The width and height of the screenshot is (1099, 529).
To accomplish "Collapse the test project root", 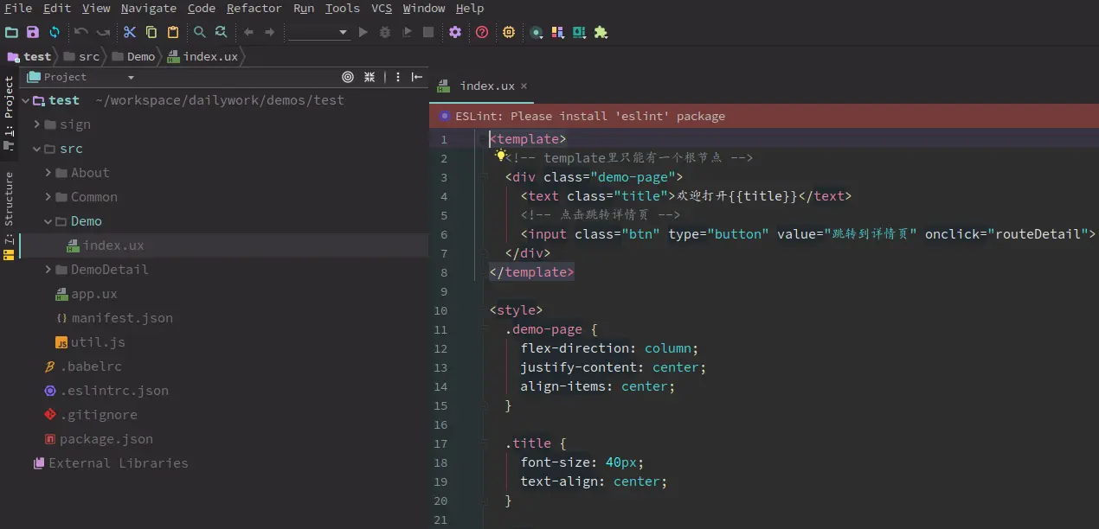I will (x=25, y=100).
